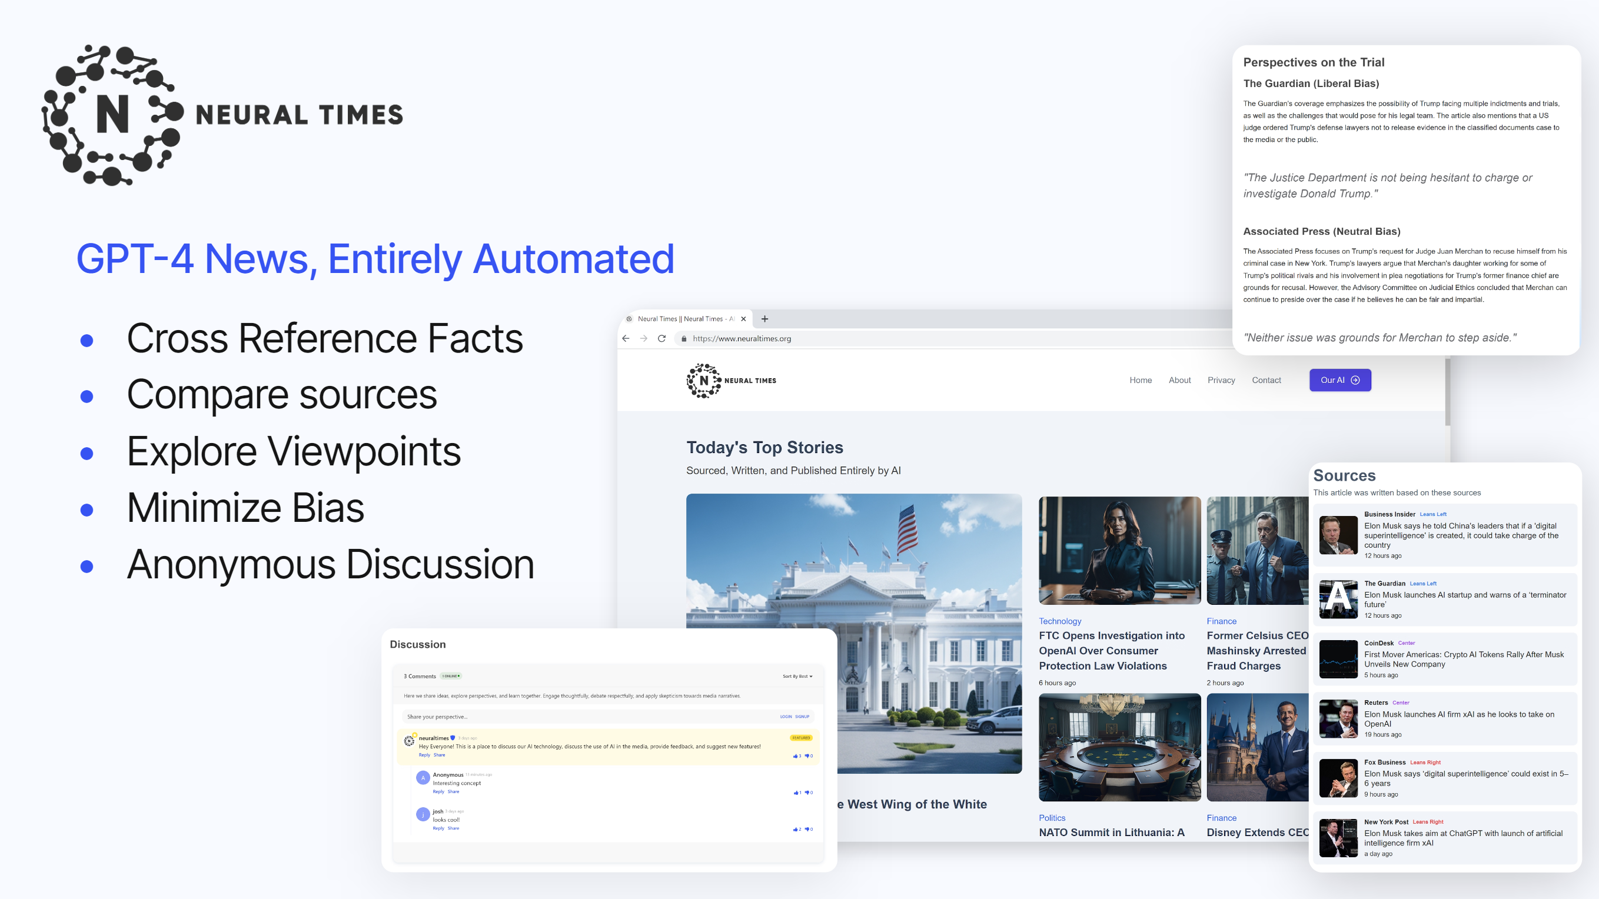Click the browser forward arrow
The width and height of the screenshot is (1599, 899).
(x=644, y=338)
